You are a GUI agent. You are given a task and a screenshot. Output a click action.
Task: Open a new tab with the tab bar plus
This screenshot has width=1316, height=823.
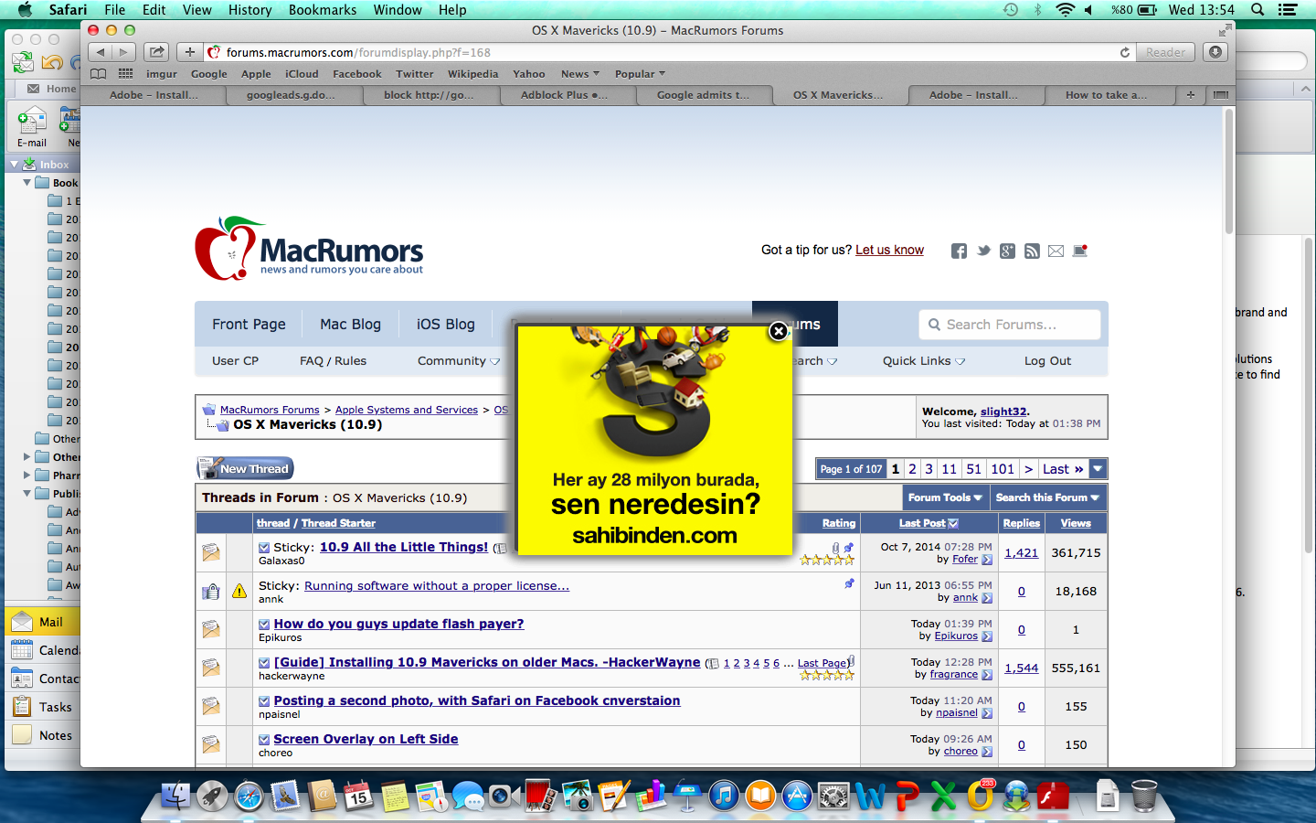(x=1190, y=95)
